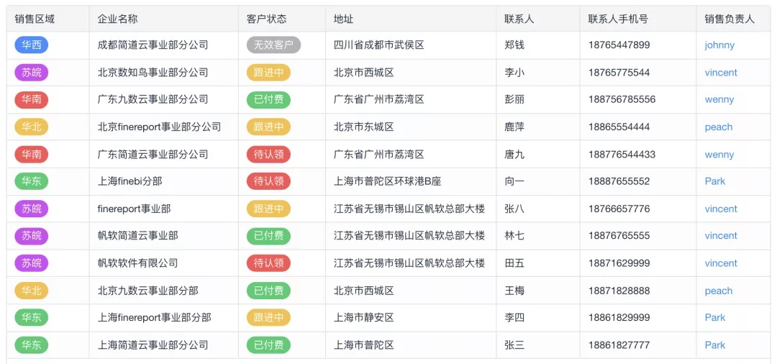The image size is (777, 364).
Task: Click the 华西 region tag
Action: click(x=31, y=45)
